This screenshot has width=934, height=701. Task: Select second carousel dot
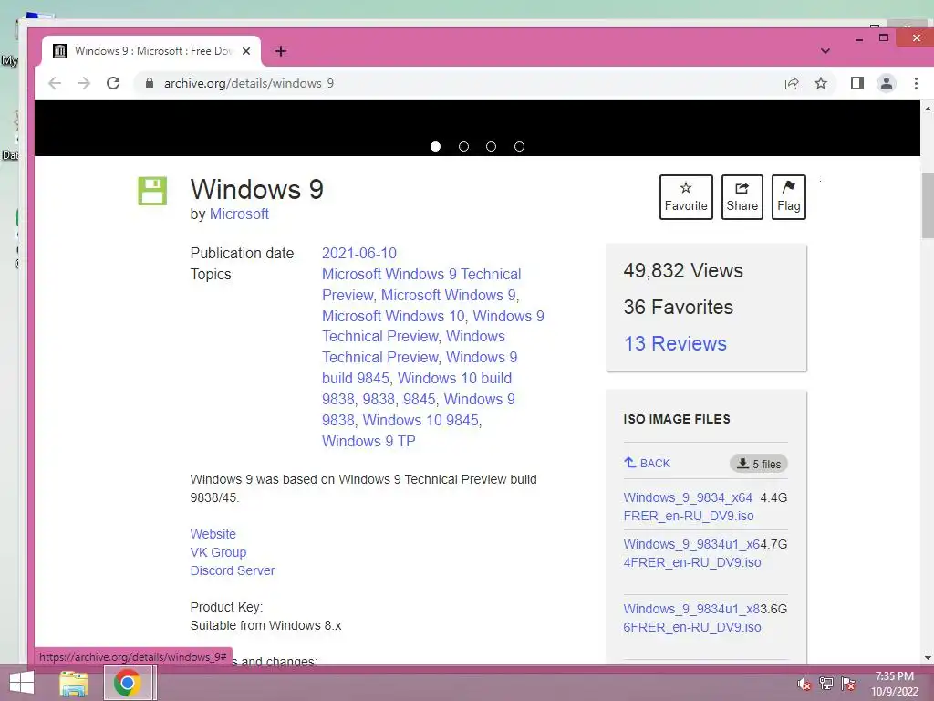[463, 147]
